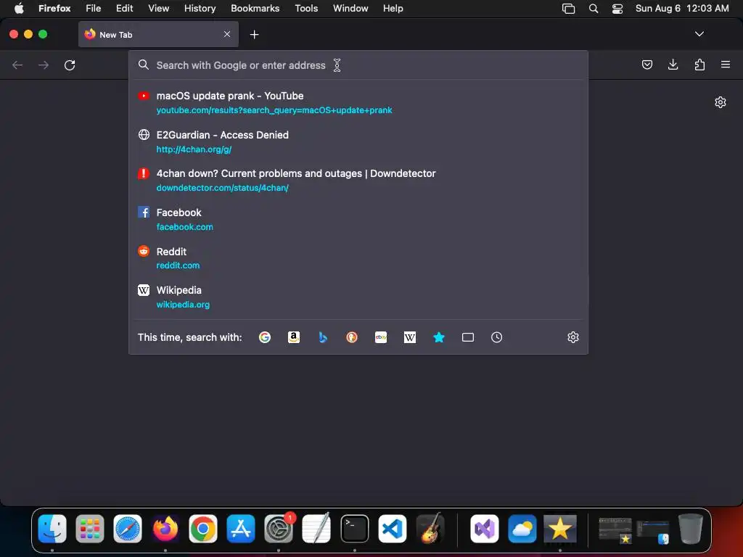Switch to Firefox in the Dock
This screenshot has width=743, height=557.
coord(165,529)
